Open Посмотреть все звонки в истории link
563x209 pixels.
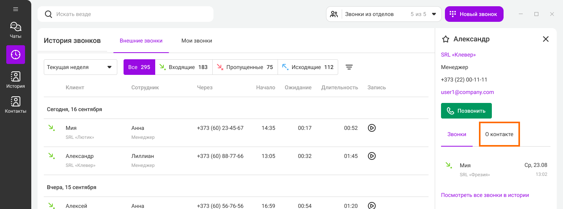[x=485, y=195]
